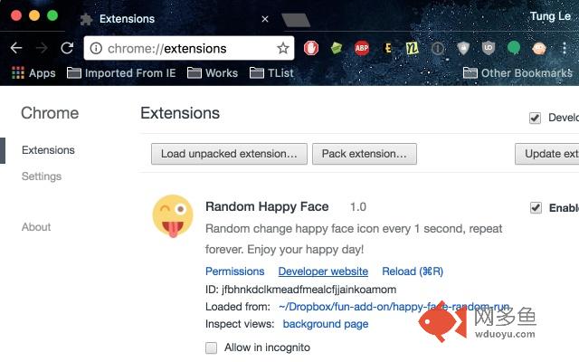Click the version number 1.0

[x=358, y=207]
